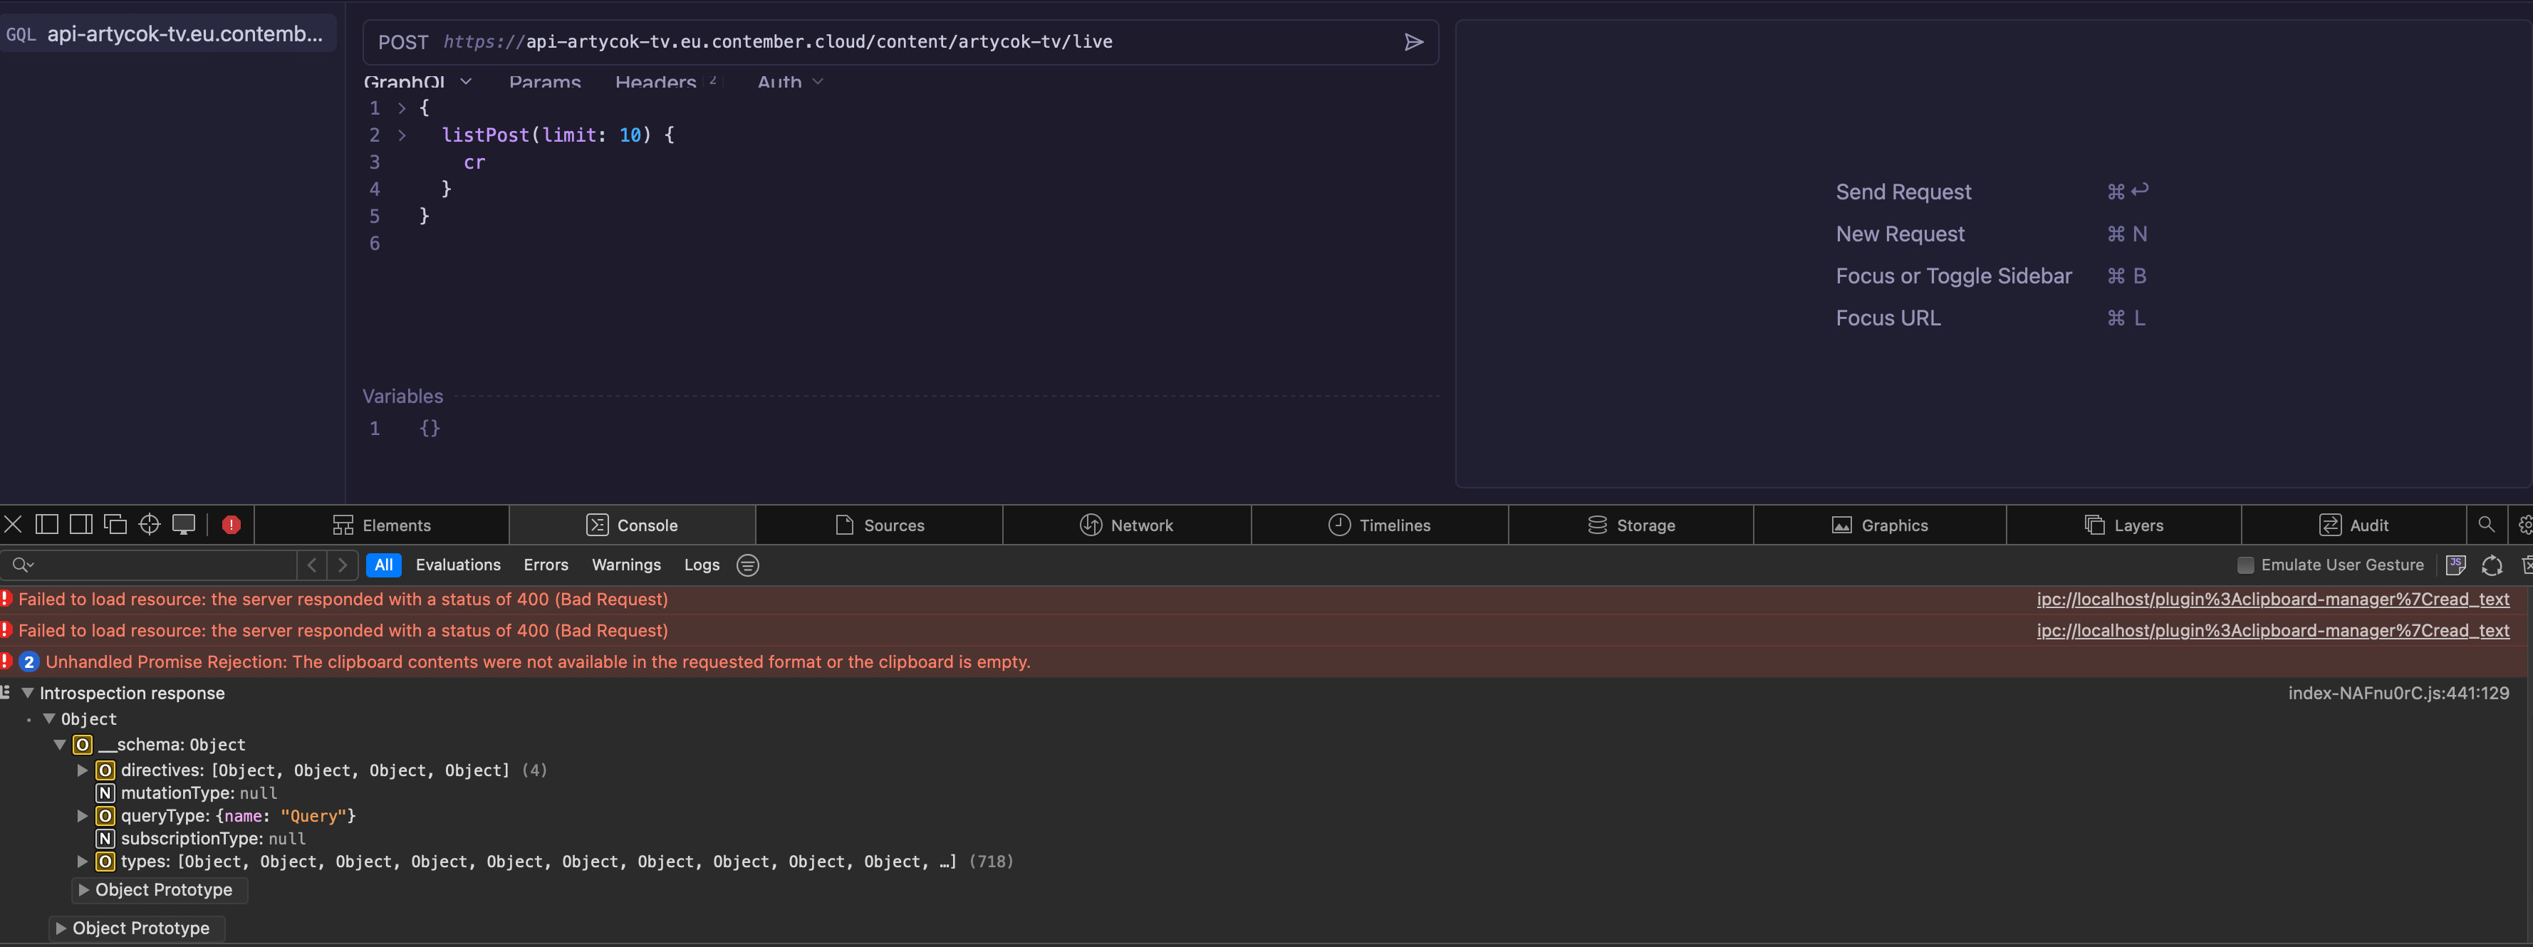2533x947 pixels.
Task: Switch to the Headers tab
Action: 656,82
